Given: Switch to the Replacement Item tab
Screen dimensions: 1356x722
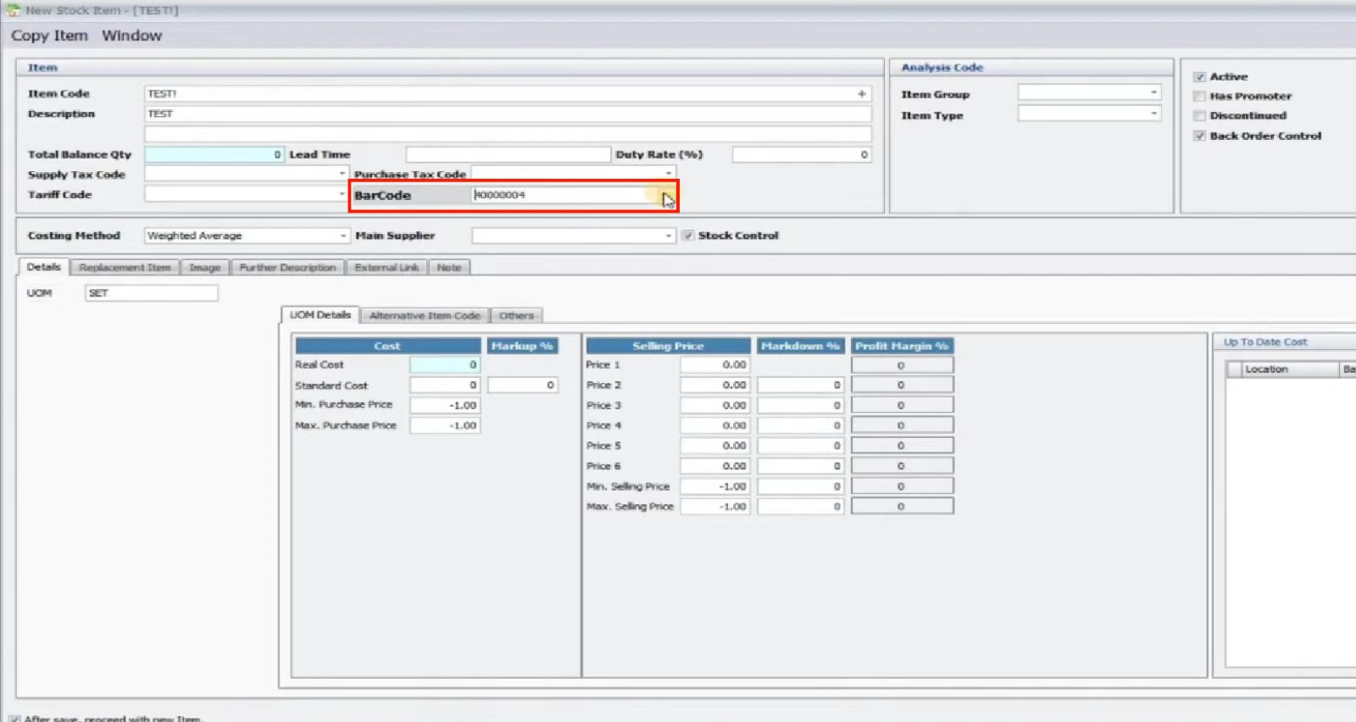Looking at the screenshot, I should pos(125,268).
